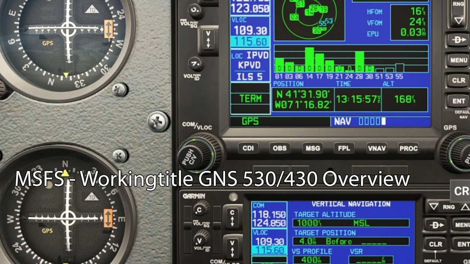Click the GNS 430 COM active 118.150

click(269, 214)
